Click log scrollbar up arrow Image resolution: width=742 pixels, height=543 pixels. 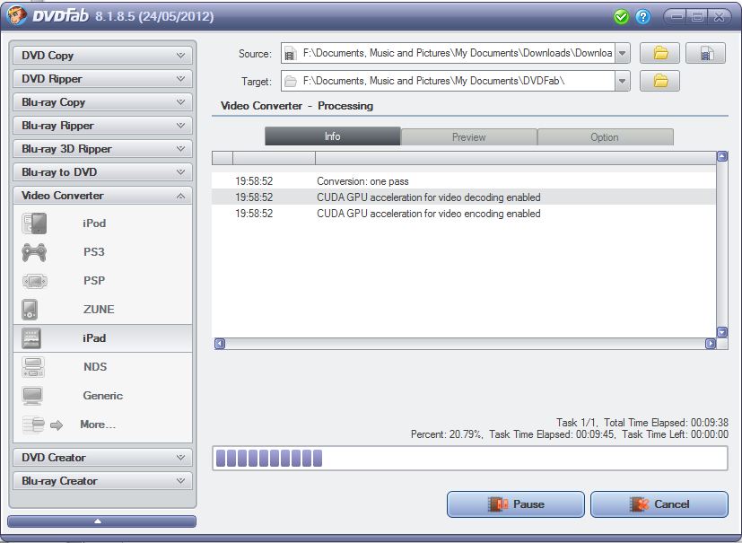click(722, 157)
